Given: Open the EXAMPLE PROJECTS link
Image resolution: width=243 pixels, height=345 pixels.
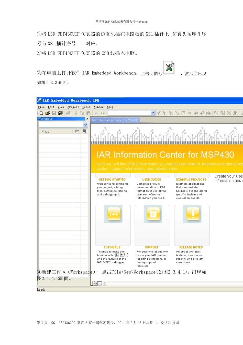Looking at the screenshot, I should [191, 180].
